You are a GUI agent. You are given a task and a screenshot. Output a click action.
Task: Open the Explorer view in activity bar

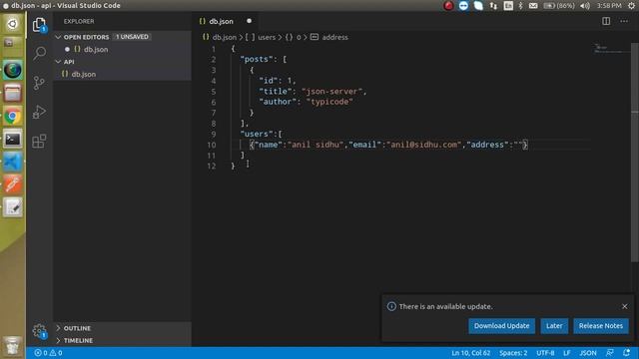39,25
